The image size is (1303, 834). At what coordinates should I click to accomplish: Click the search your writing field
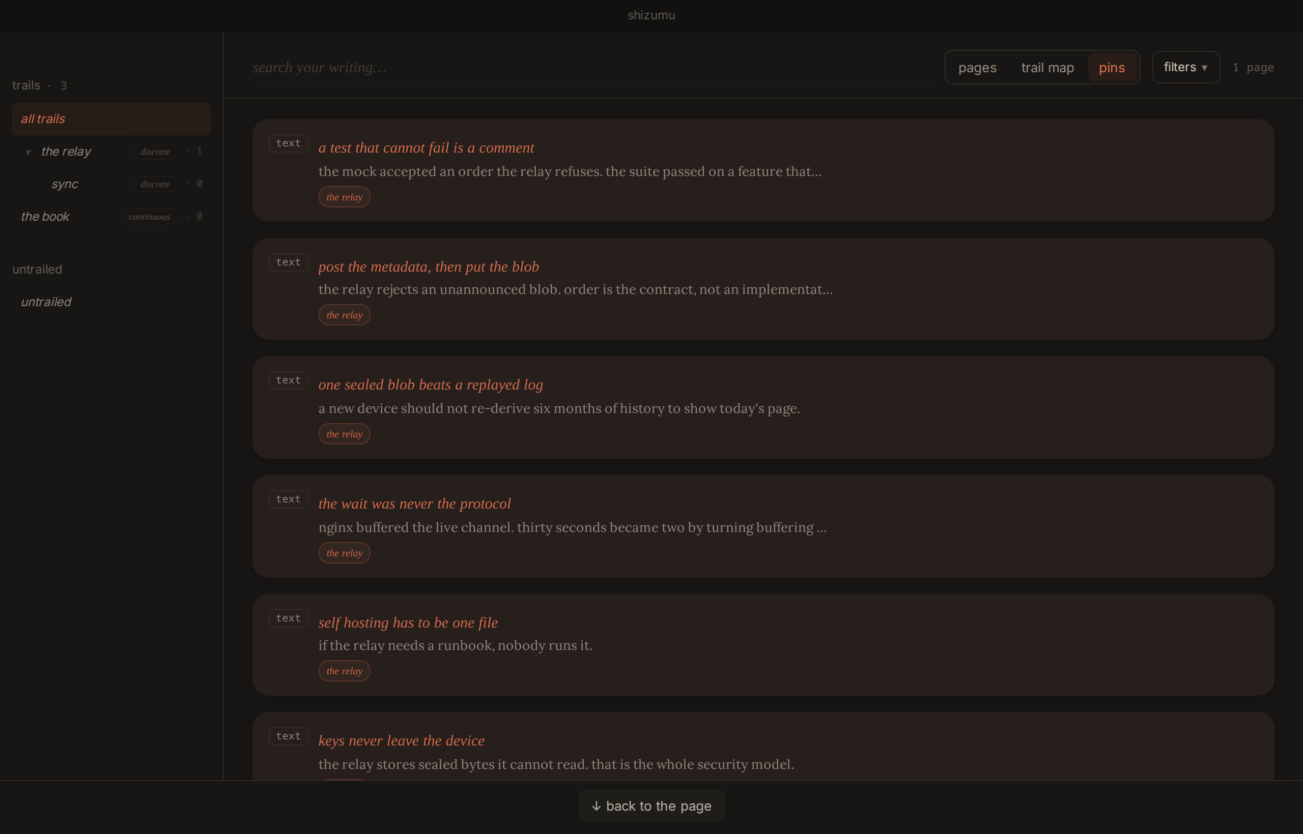point(592,68)
